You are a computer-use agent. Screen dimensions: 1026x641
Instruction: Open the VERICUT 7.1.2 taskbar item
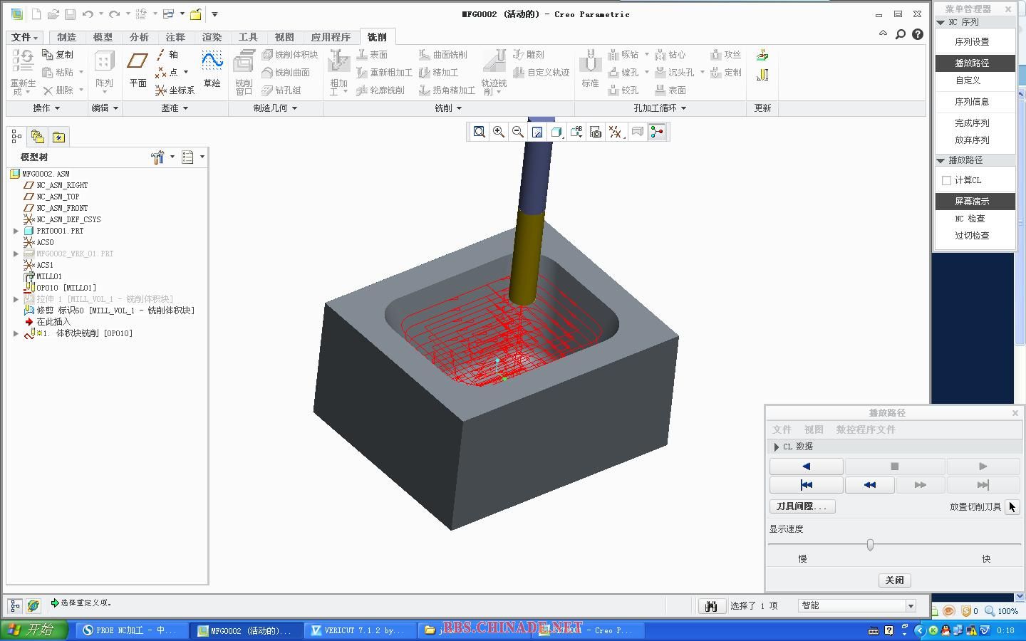coord(361,630)
